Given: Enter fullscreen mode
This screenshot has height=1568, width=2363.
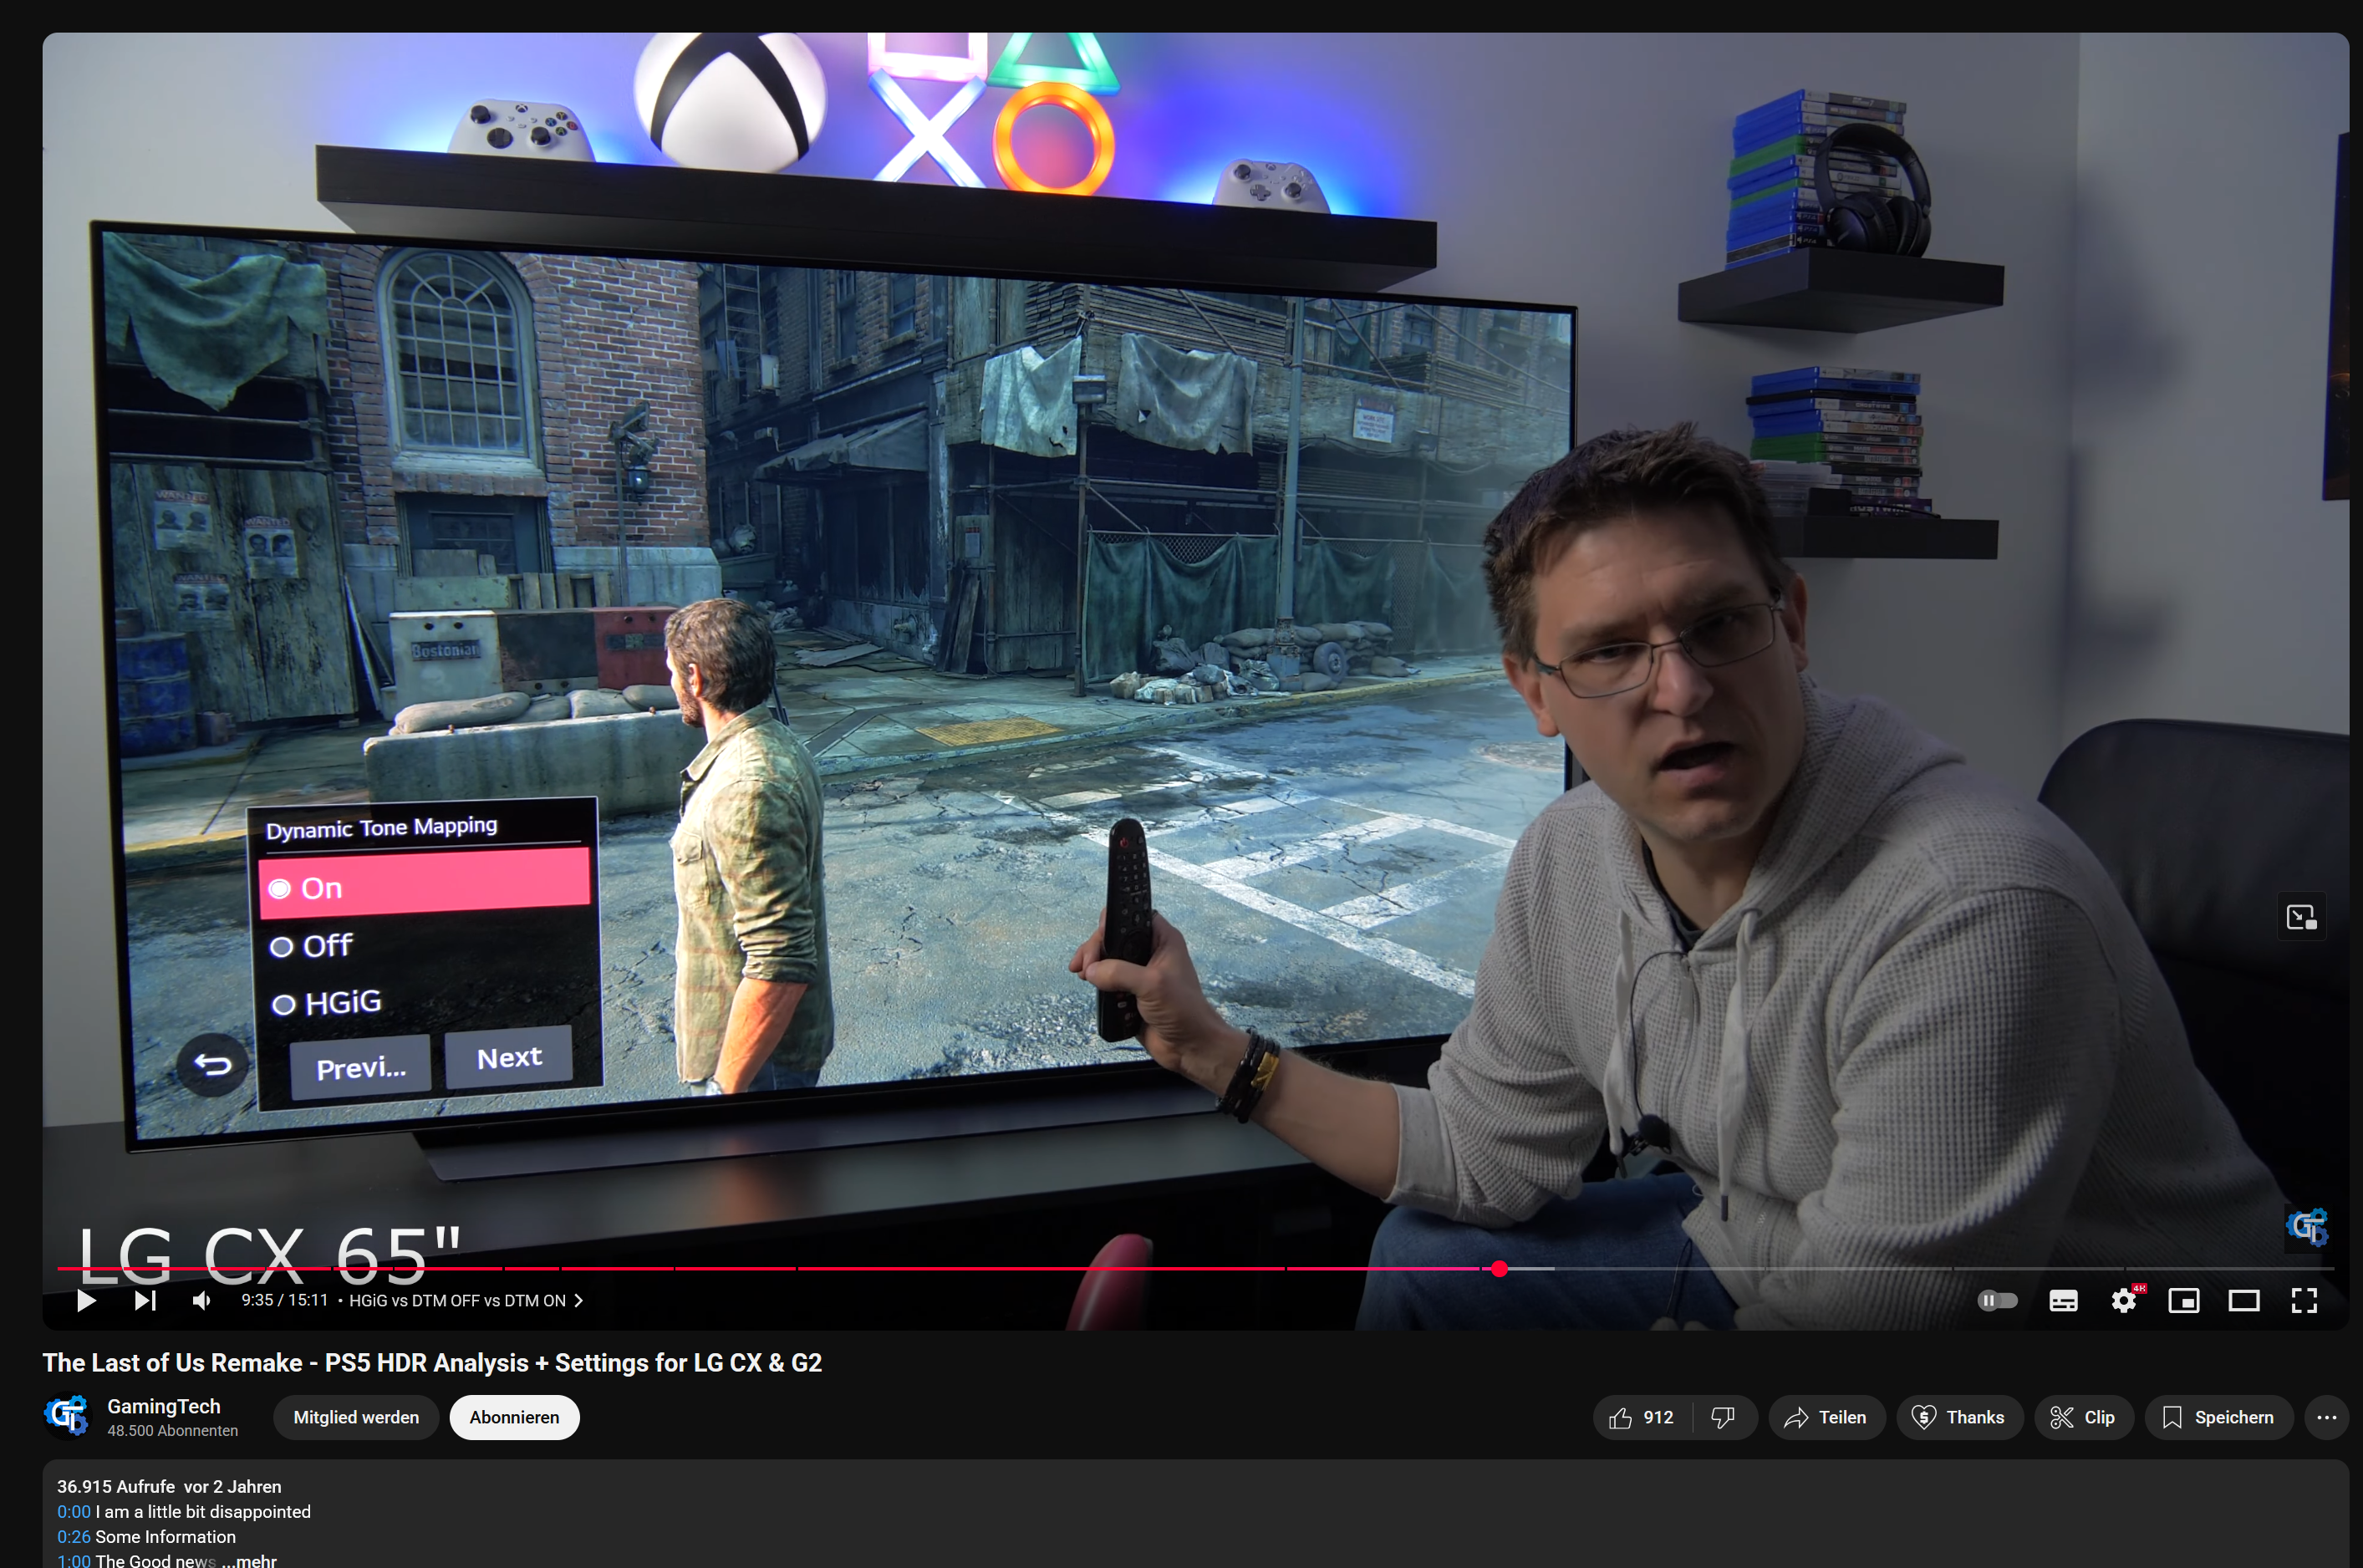Looking at the screenshot, I should point(2304,1300).
